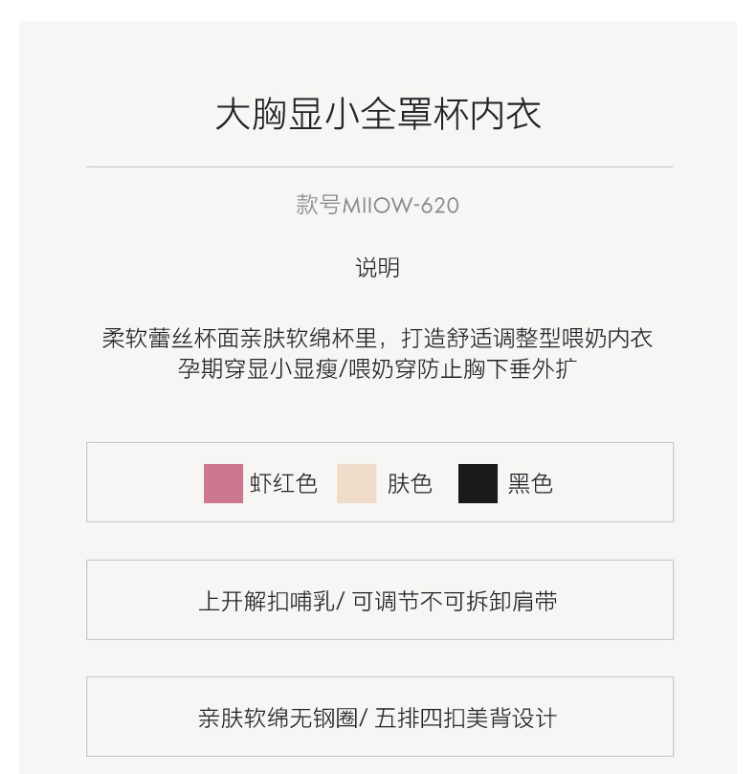Click 喂奶穿防止胸下垂外扩 phrase
This screenshot has width=756, height=774.
click(463, 368)
